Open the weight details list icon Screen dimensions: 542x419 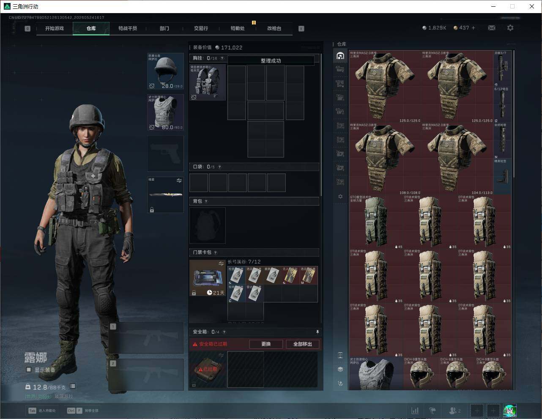coord(73,386)
